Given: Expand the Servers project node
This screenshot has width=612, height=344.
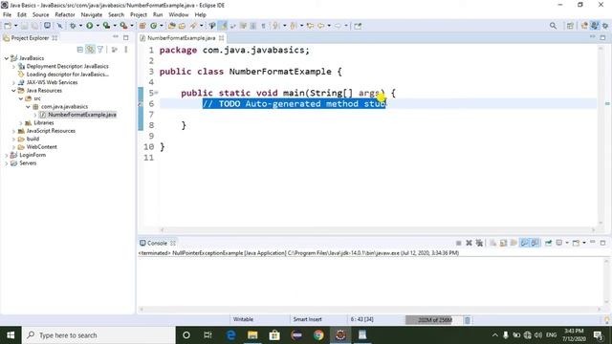Looking at the screenshot, I should [7, 163].
